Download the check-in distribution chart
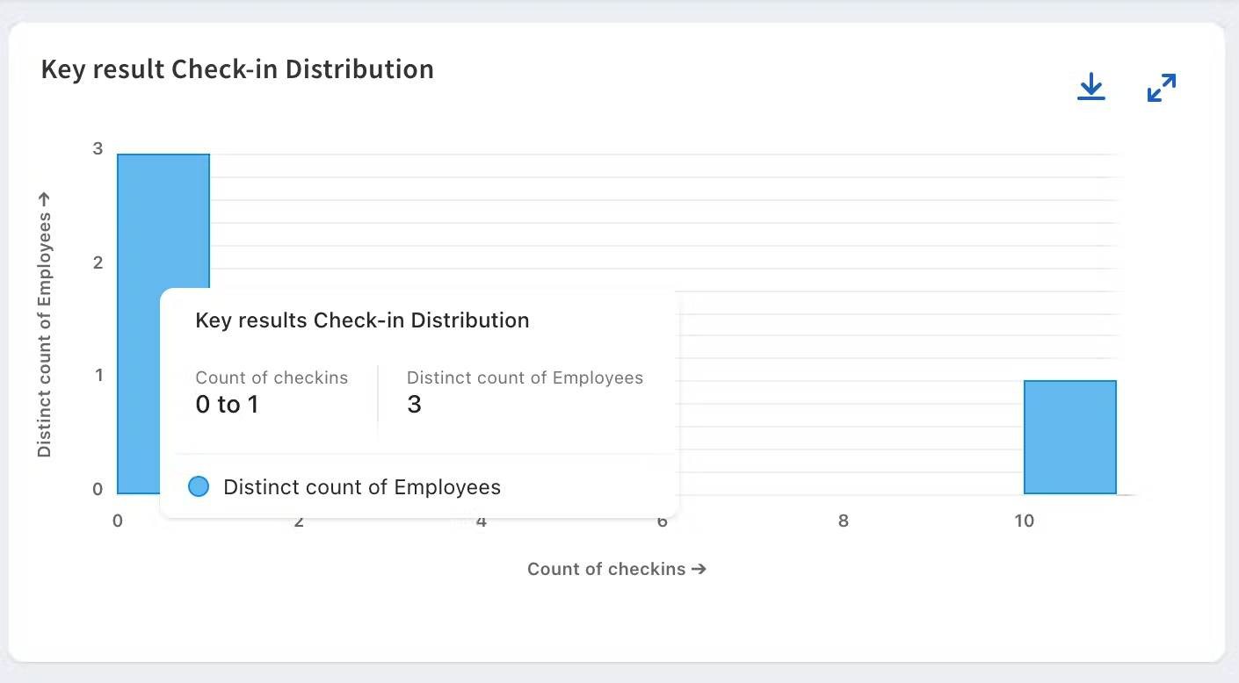The height and width of the screenshot is (683, 1239). point(1090,87)
